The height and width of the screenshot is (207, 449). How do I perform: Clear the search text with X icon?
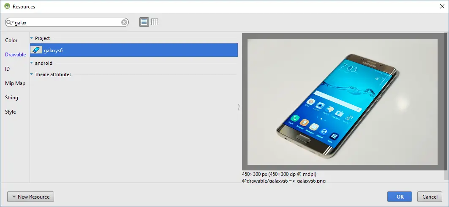(x=124, y=22)
